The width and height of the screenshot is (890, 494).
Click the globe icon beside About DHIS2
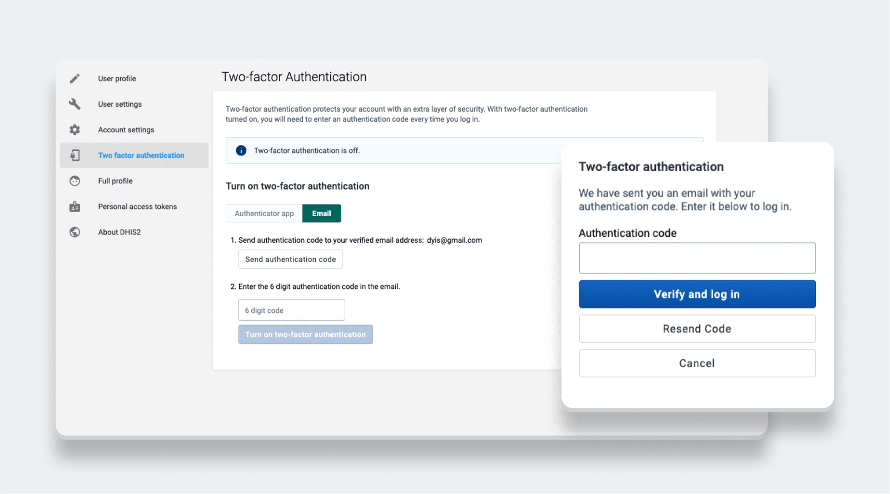pos(75,232)
